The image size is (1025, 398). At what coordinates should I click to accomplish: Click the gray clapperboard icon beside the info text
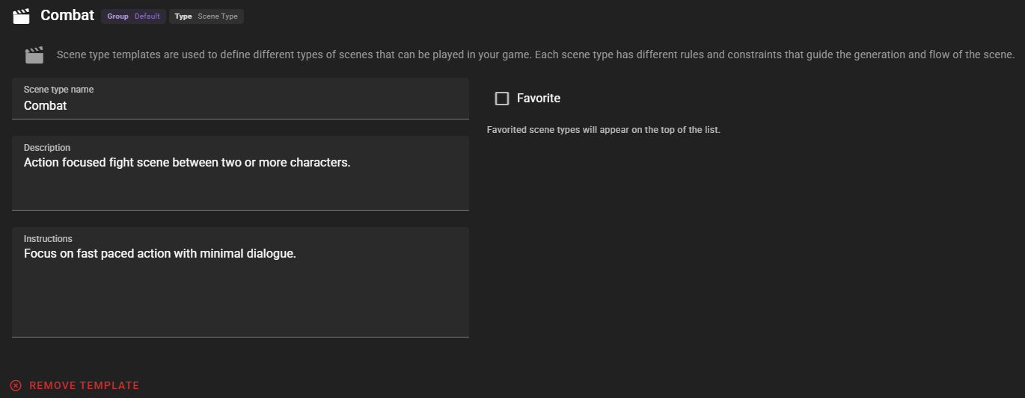34,55
